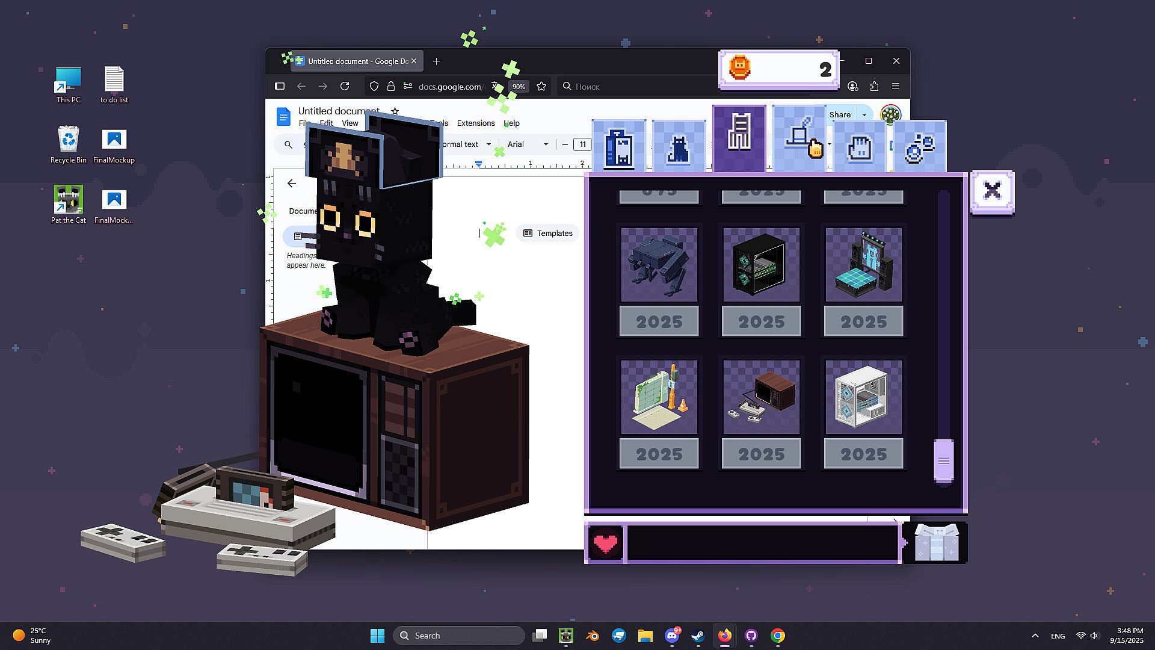Image resolution: width=1155 pixels, height=650 pixels.
Task: Select the white PC case item
Action: click(x=863, y=397)
